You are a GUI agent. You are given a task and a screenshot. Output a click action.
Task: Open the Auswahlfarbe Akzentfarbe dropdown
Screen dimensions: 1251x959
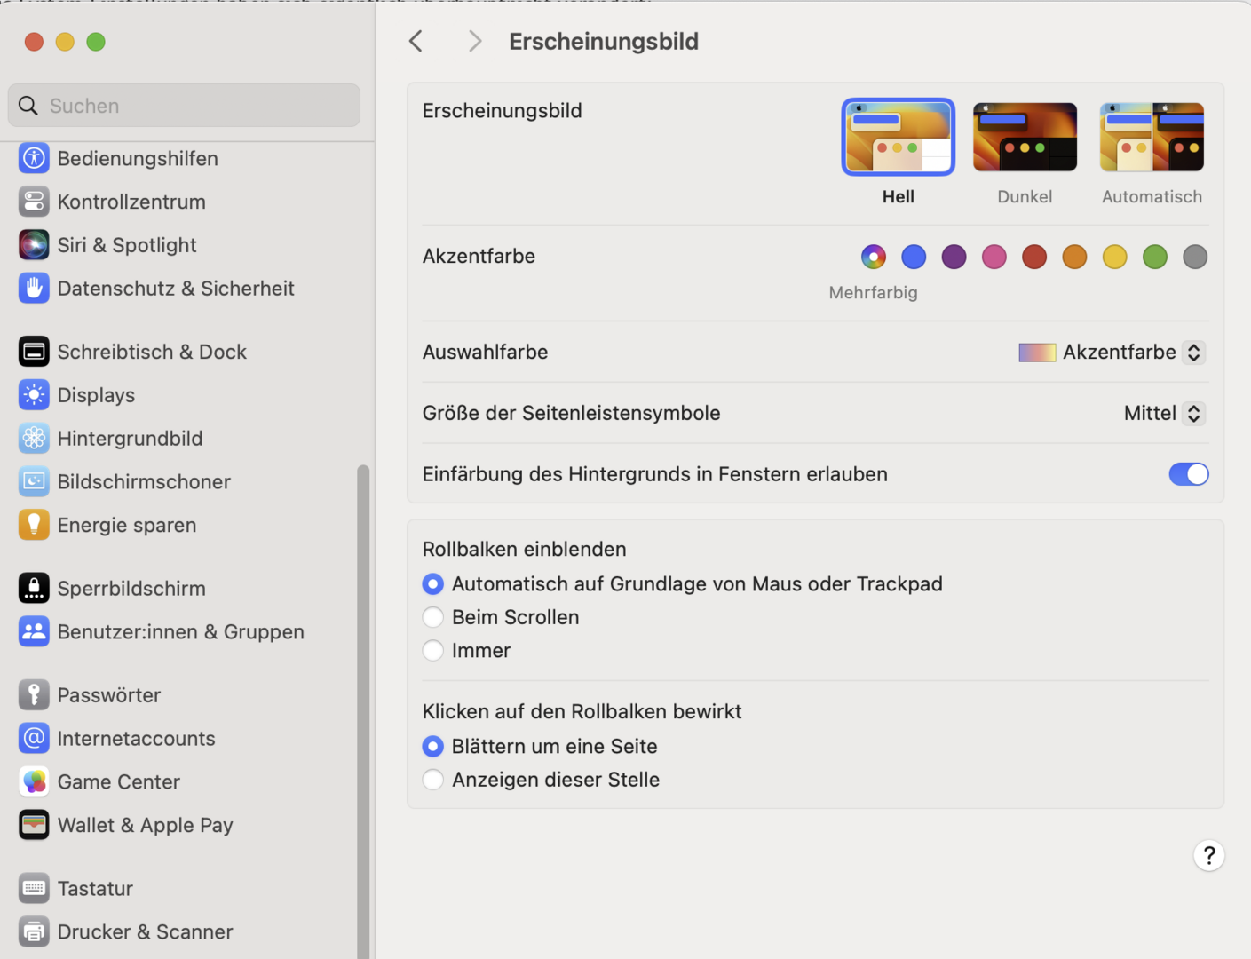(1112, 353)
